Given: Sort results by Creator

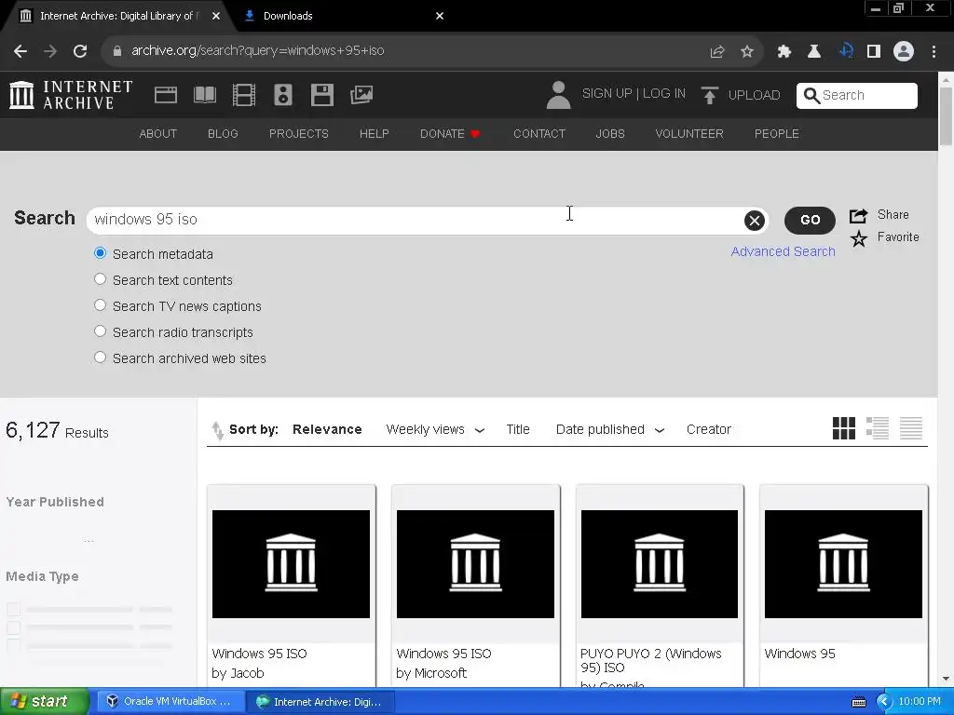Looking at the screenshot, I should point(709,430).
